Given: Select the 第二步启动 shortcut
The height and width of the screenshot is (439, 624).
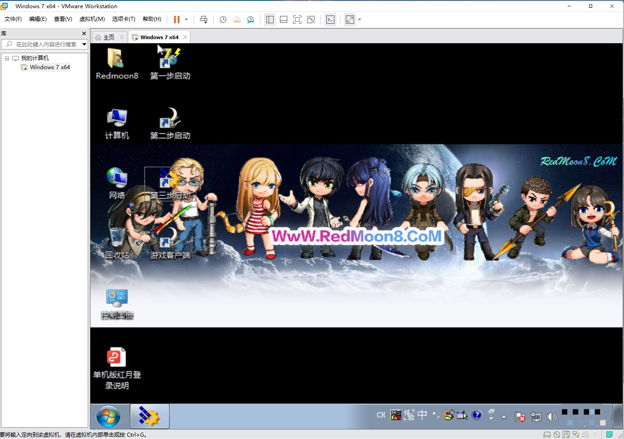Looking at the screenshot, I should [x=170, y=124].
